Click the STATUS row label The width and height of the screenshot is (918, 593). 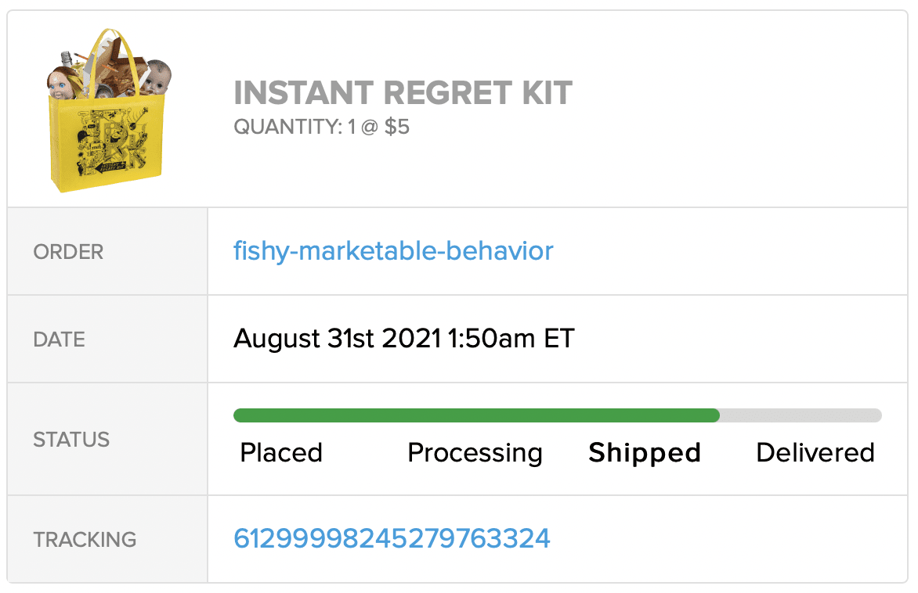coord(71,440)
